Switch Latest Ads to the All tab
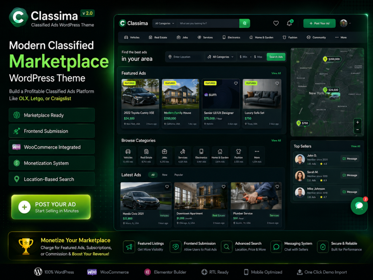Viewport: 373px width, 280px height. click(x=153, y=175)
